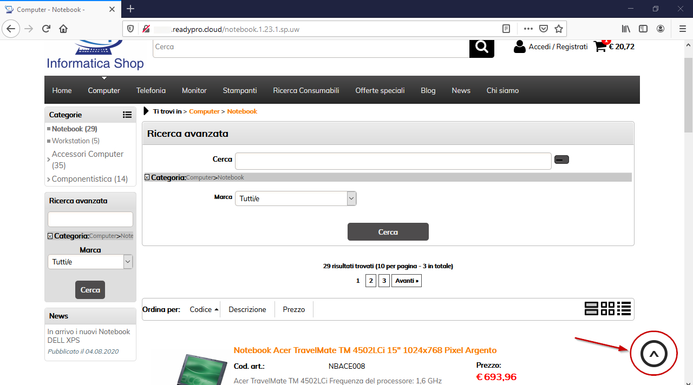Go to results page 3

(384, 281)
